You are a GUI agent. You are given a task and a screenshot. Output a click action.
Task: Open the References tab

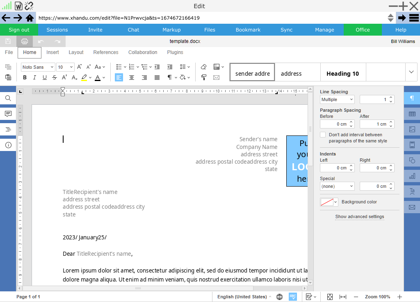point(105,52)
